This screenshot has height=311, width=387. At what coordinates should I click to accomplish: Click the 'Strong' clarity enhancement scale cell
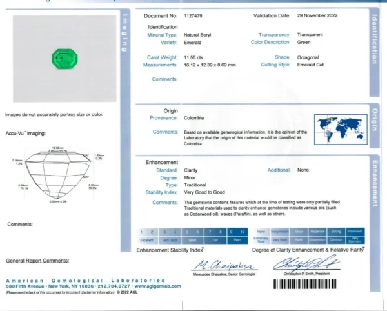pyautogui.click(x=336, y=232)
